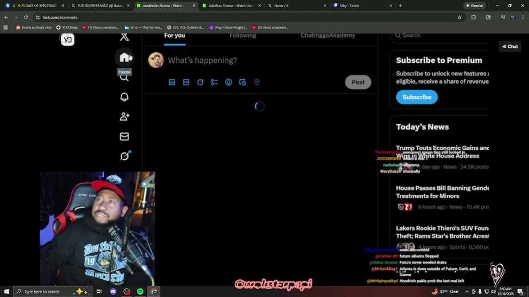Open a new browser tab with plus
The image size is (529, 297).
[400, 6]
